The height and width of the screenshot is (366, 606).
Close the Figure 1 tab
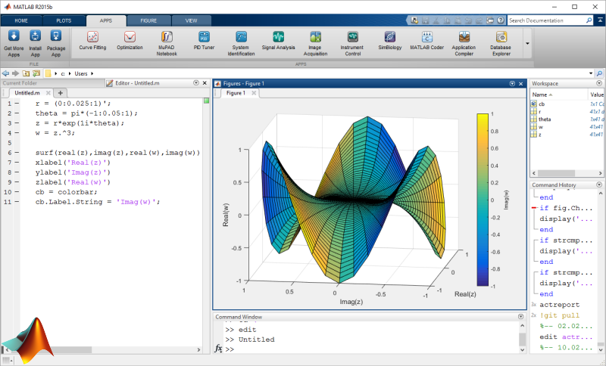point(254,93)
